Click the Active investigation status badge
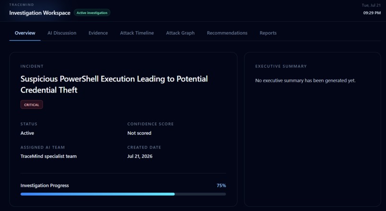Screen dimensions: 386x211 click(92, 13)
